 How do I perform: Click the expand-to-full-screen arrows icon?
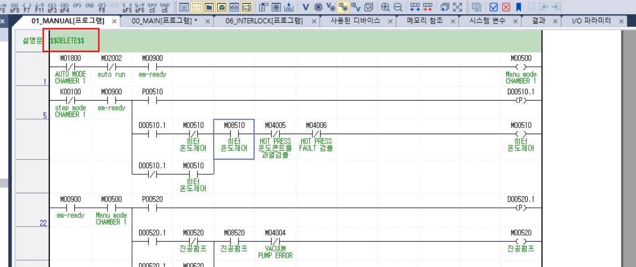458,5
